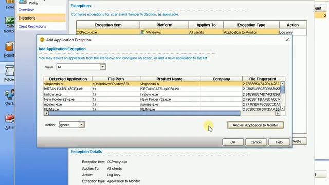Click the Action column header in Exceptions table
Viewport: 329px width, 185px height.
(x=293, y=25)
